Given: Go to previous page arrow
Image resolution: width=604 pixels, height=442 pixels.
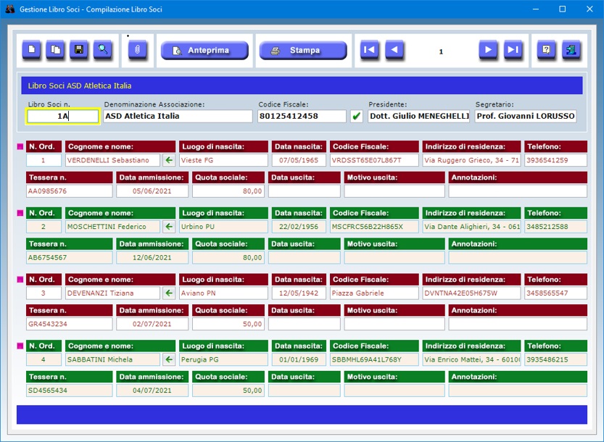Looking at the screenshot, I should click(394, 50).
